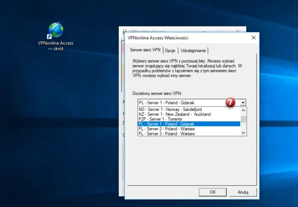This screenshot has height=207, width=298.
Task: Collapse the VPN server dropdown arrow
Action: click(243, 103)
